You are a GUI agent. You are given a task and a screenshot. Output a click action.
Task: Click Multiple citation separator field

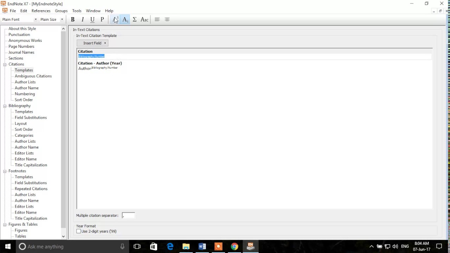[x=128, y=215]
